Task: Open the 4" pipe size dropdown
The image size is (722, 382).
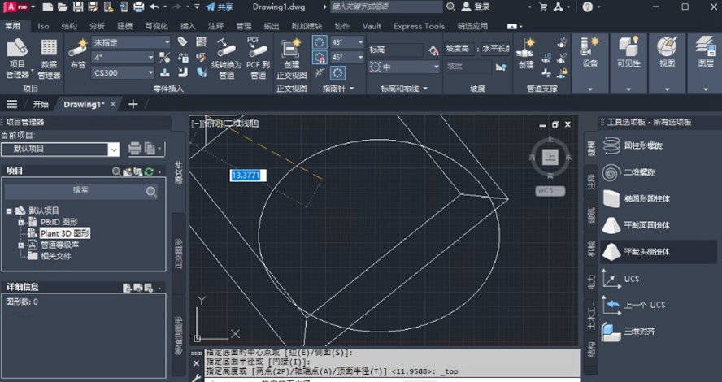Action: click(123, 58)
